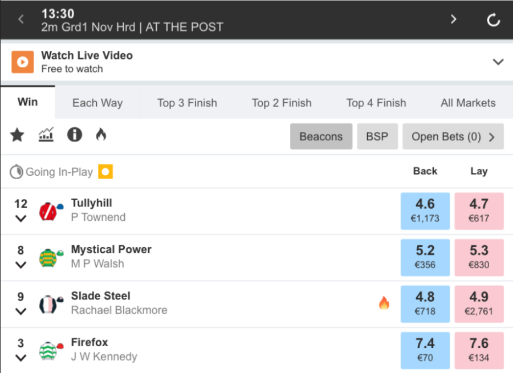The image size is (513, 373).
Task: Click the star favourites icon
Action: tap(17, 135)
